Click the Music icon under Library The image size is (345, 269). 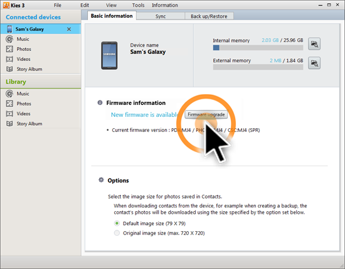point(9,94)
